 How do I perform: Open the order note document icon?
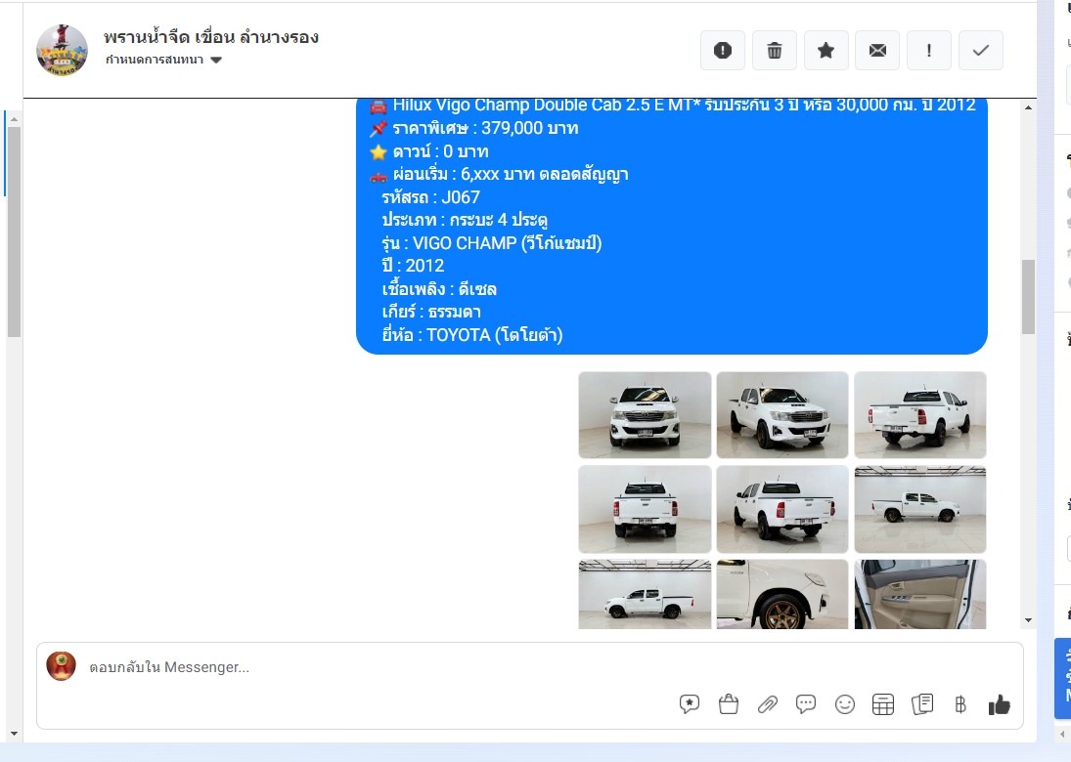point(922,704)
